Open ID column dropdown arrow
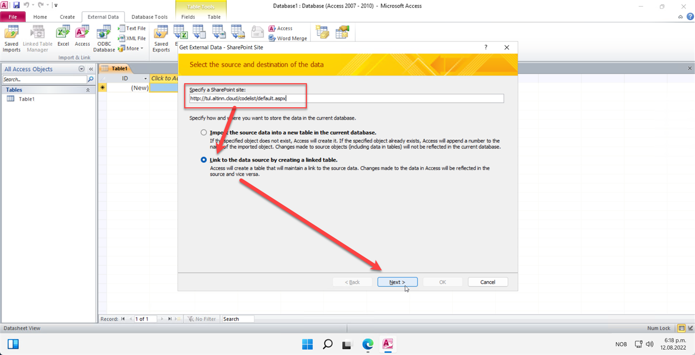The height and width of the screenshot is (355, 695). [x=145, y=78]
